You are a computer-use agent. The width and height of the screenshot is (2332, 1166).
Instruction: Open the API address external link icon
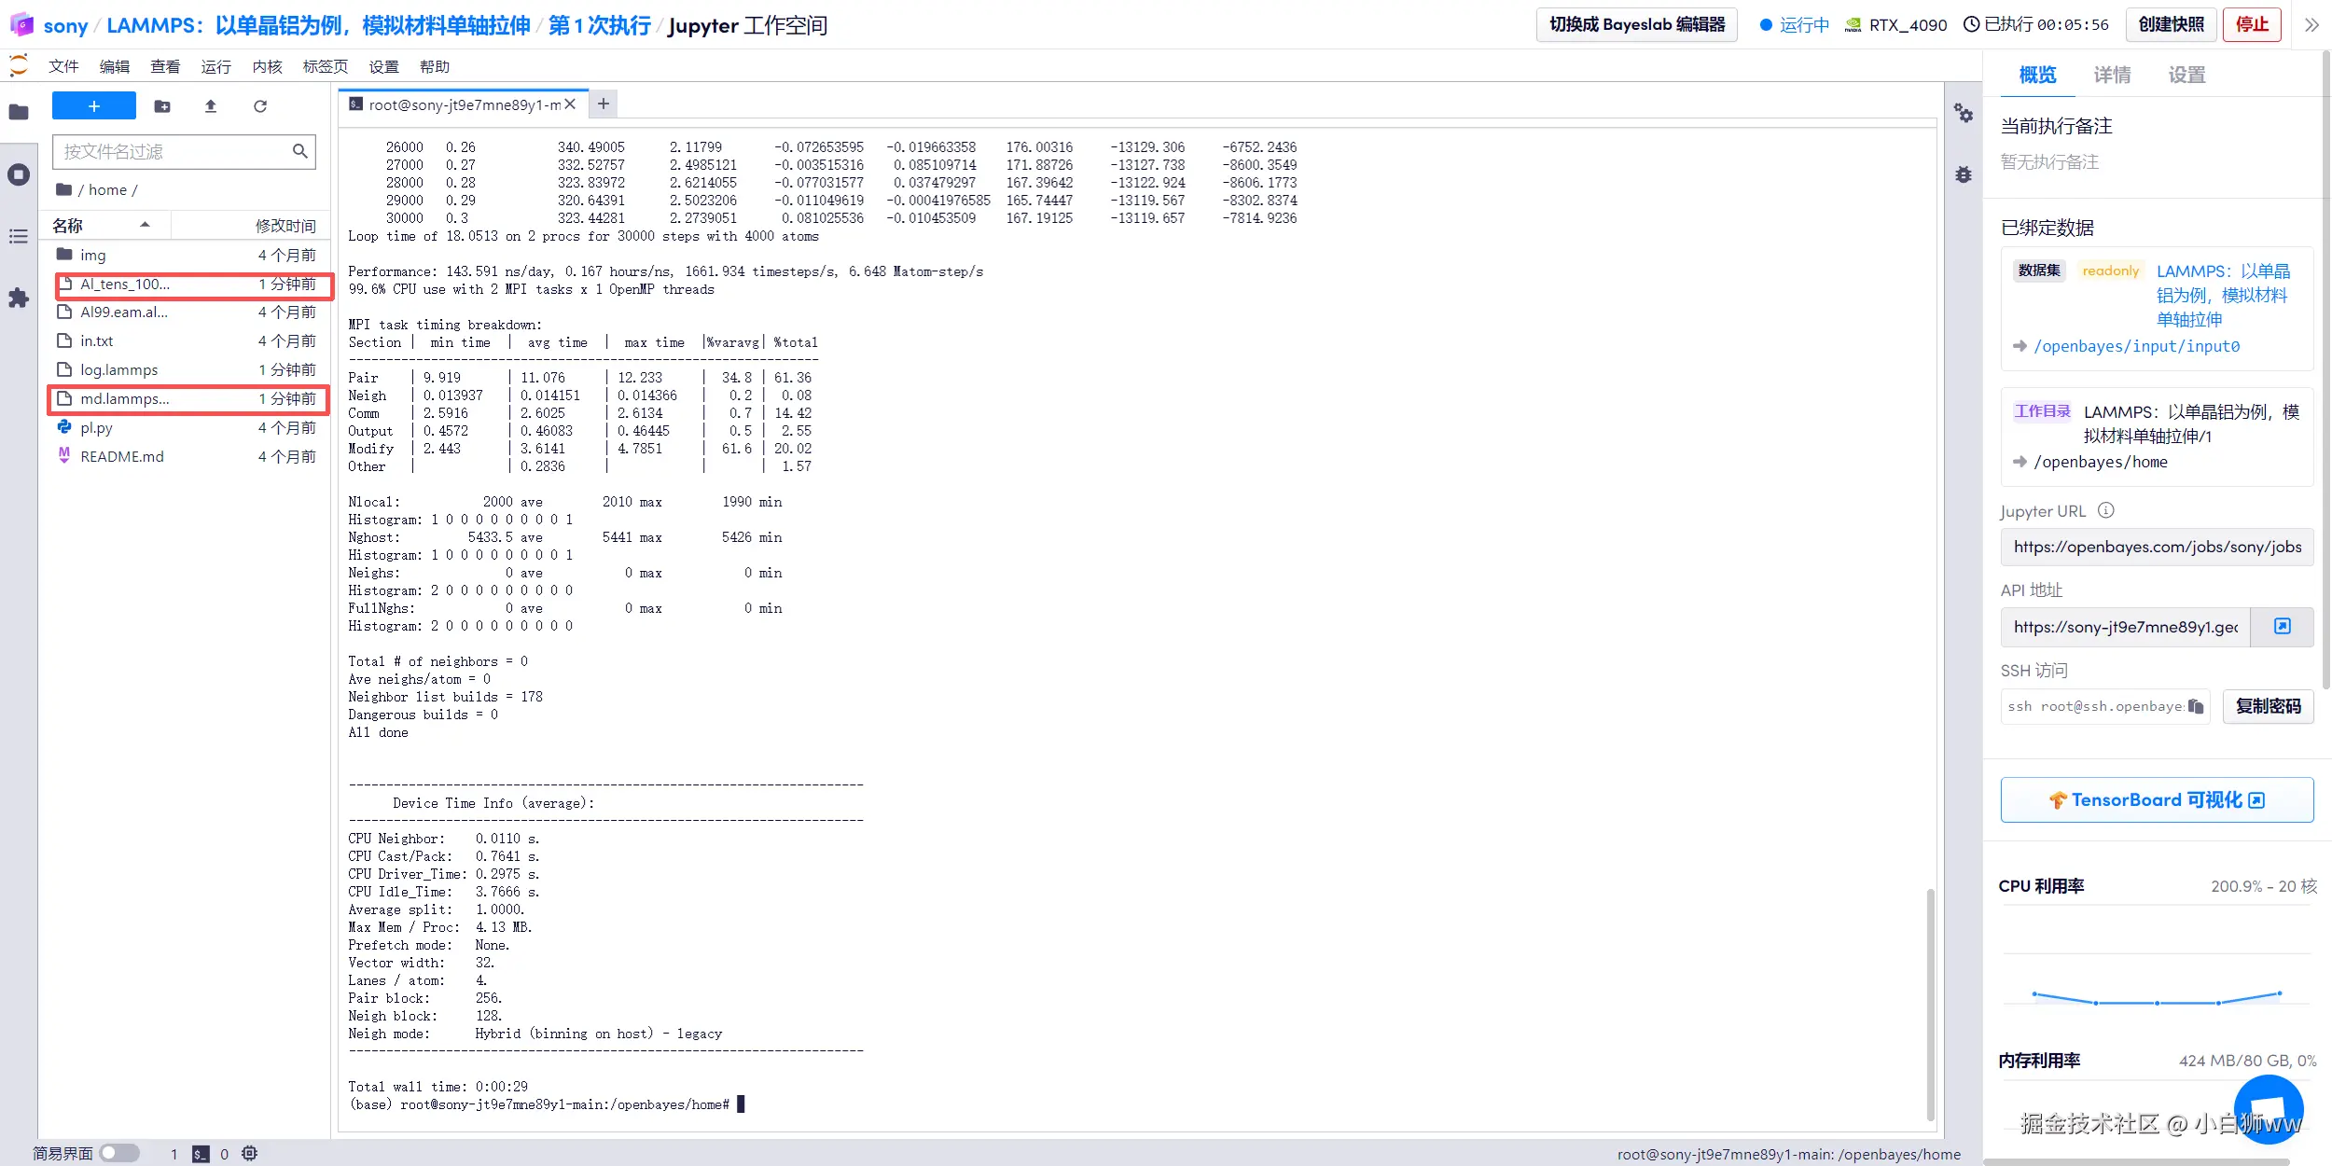pyautogui.click(x=2282, y=627)
